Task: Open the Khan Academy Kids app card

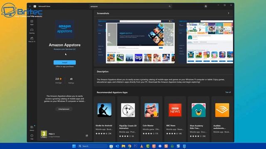Action: [199, 119]
